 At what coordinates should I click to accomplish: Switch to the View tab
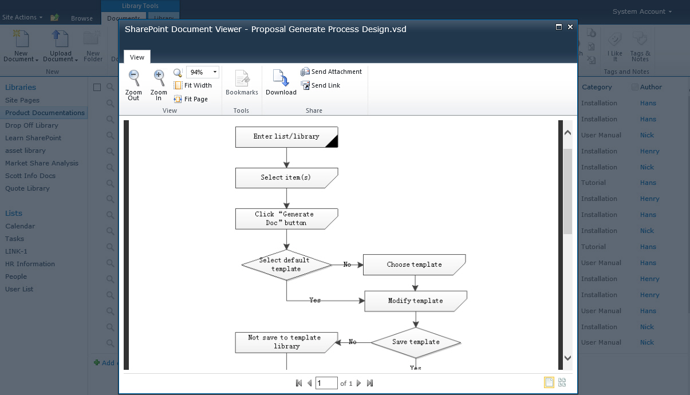(137, 57)
